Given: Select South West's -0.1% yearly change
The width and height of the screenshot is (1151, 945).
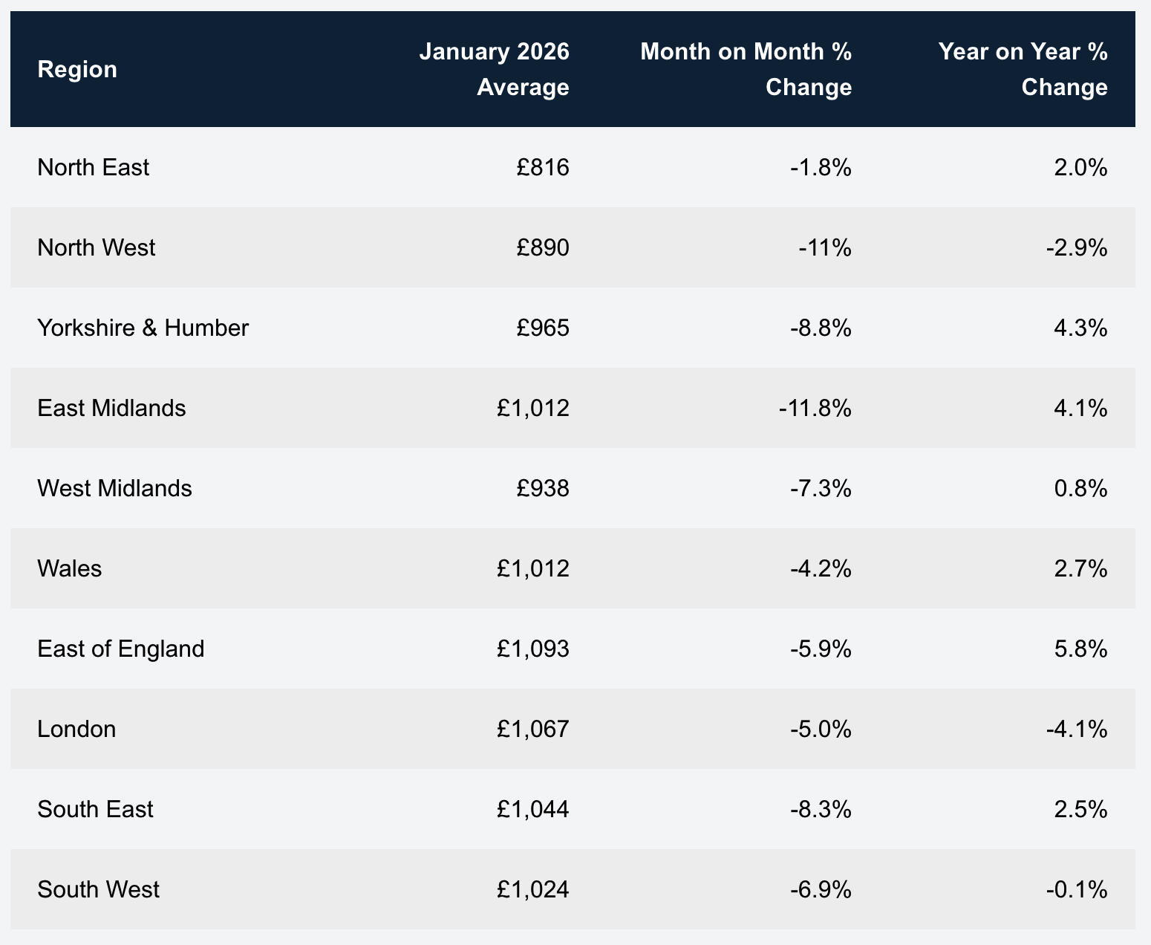Looking at the screenshot, I should 1077,889.
